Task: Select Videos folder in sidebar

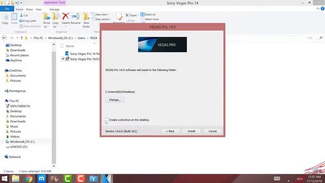Action: 13,137
